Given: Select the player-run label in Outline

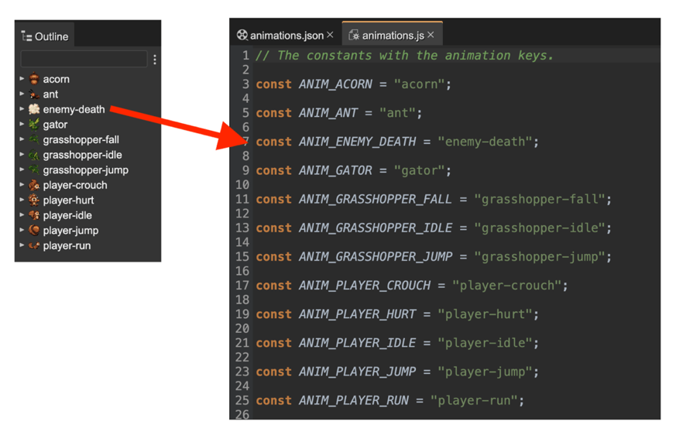Looking at the screenshot, I should (x=67, y=245).
